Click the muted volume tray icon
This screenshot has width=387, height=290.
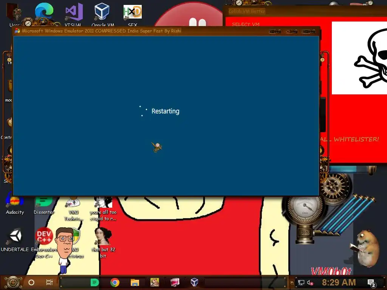coord(310,282)
